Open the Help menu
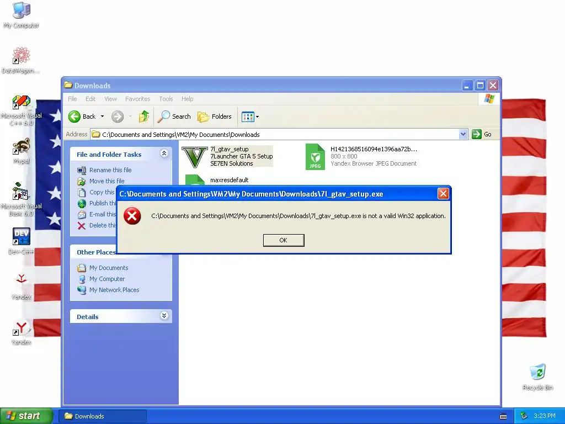This screenshot has width=565, height=424. pyautogui.click(x=188, y=99)
